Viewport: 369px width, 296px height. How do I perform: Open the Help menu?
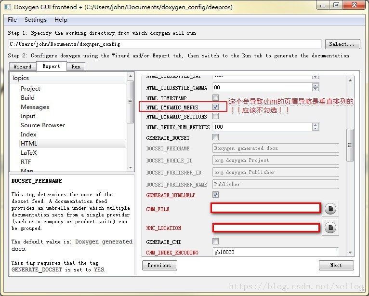point(61,20)
